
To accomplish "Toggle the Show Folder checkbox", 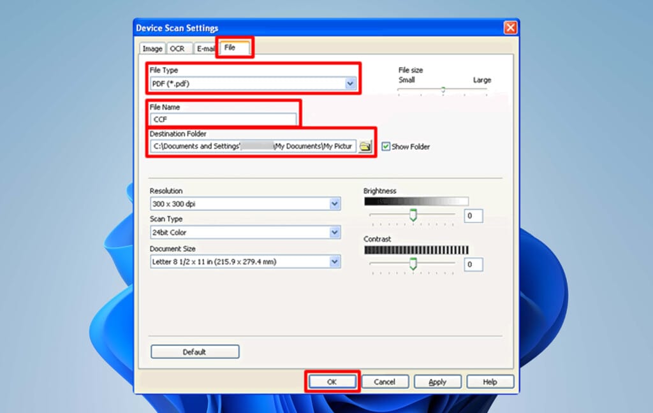I will pos(386,147).
